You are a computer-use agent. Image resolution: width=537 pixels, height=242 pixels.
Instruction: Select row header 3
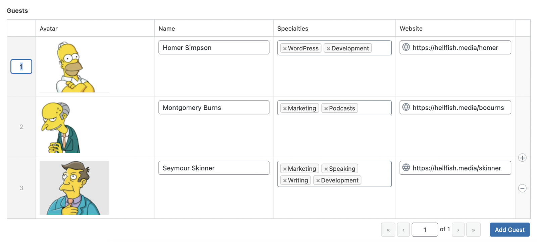21,188
